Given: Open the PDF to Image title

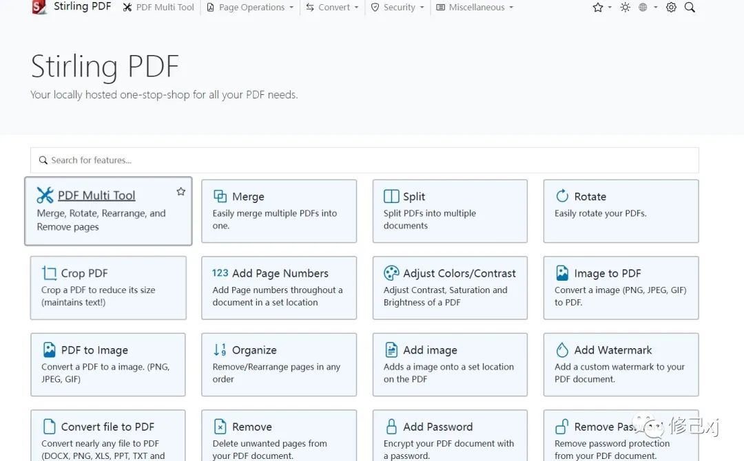Looking at the screenshot, I should 94,350.
